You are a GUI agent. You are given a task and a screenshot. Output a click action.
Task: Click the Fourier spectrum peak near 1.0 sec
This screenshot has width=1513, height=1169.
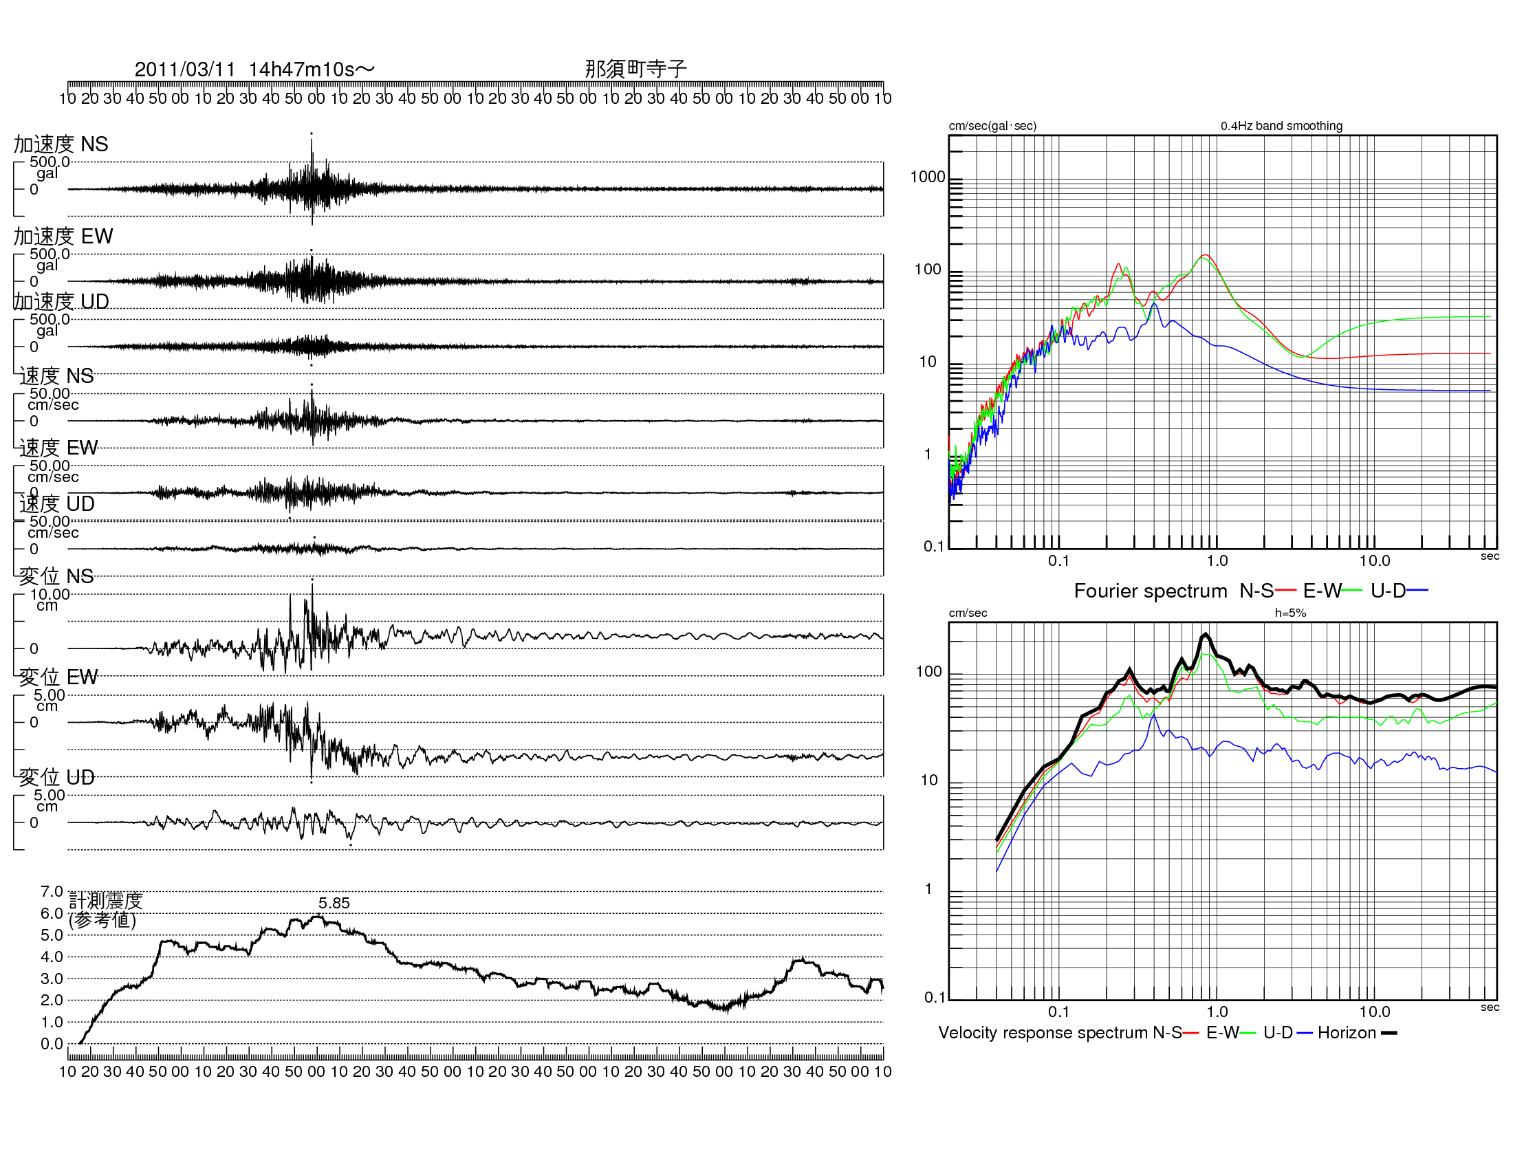coord(1205,256)
